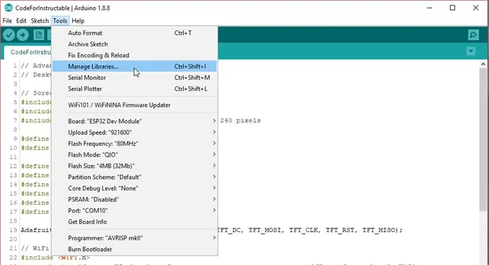Click line number 12 in the gutter
Viewport: 489px width, 265px height.
13,166
